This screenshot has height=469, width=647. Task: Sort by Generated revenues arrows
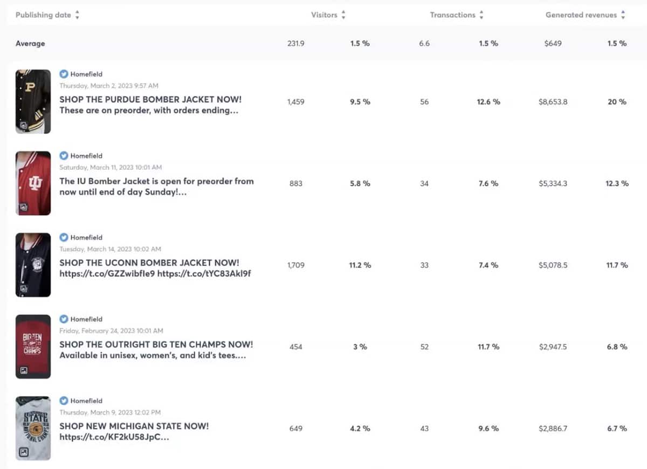tap(623, 16)
